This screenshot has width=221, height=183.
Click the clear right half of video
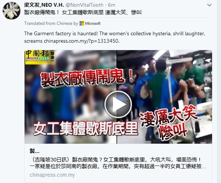164,97
